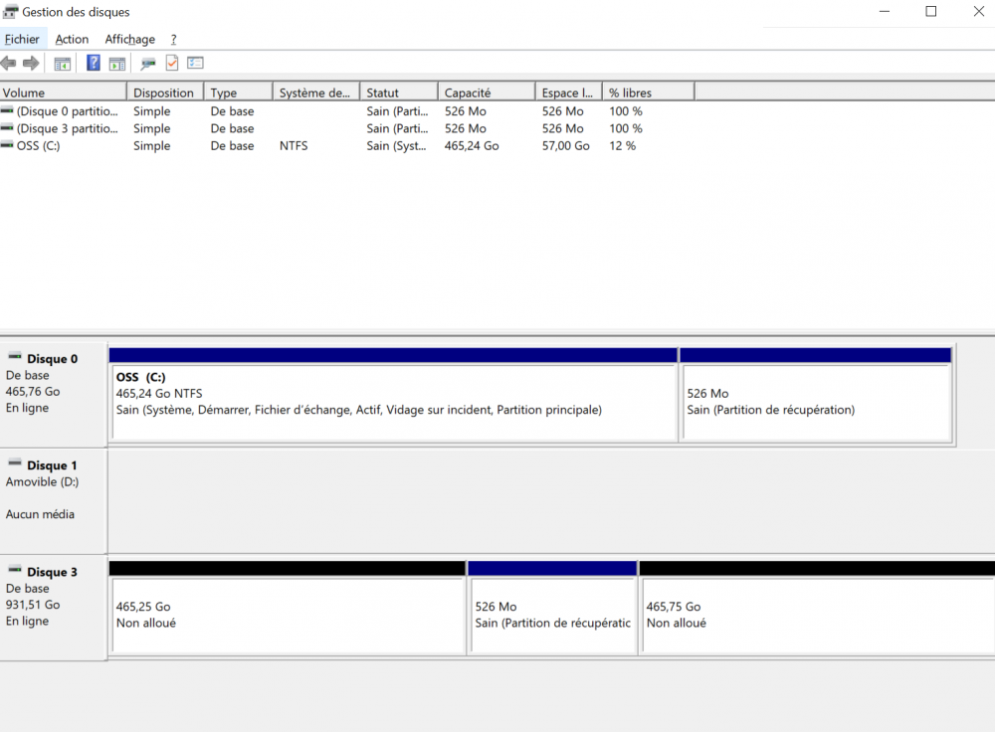
Task: Click the show/hide console tree icon
Action: click(x=62, y=64)
